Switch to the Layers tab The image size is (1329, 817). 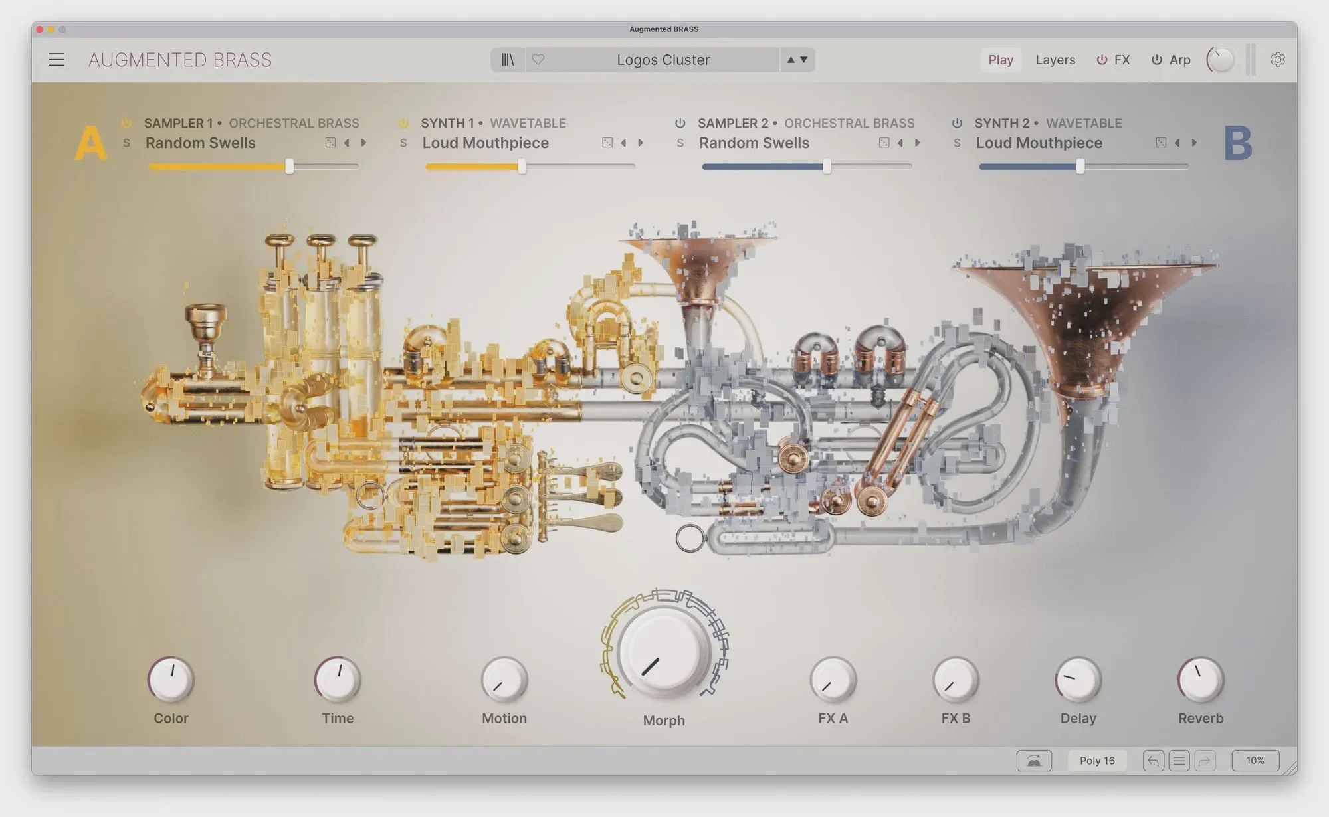(1055, 60)
